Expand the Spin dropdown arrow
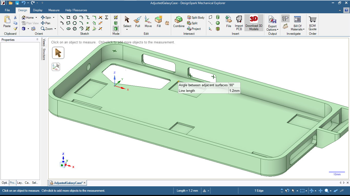Image resolution: width=350 pixels, height=196 pixels. tap(54, 17)
